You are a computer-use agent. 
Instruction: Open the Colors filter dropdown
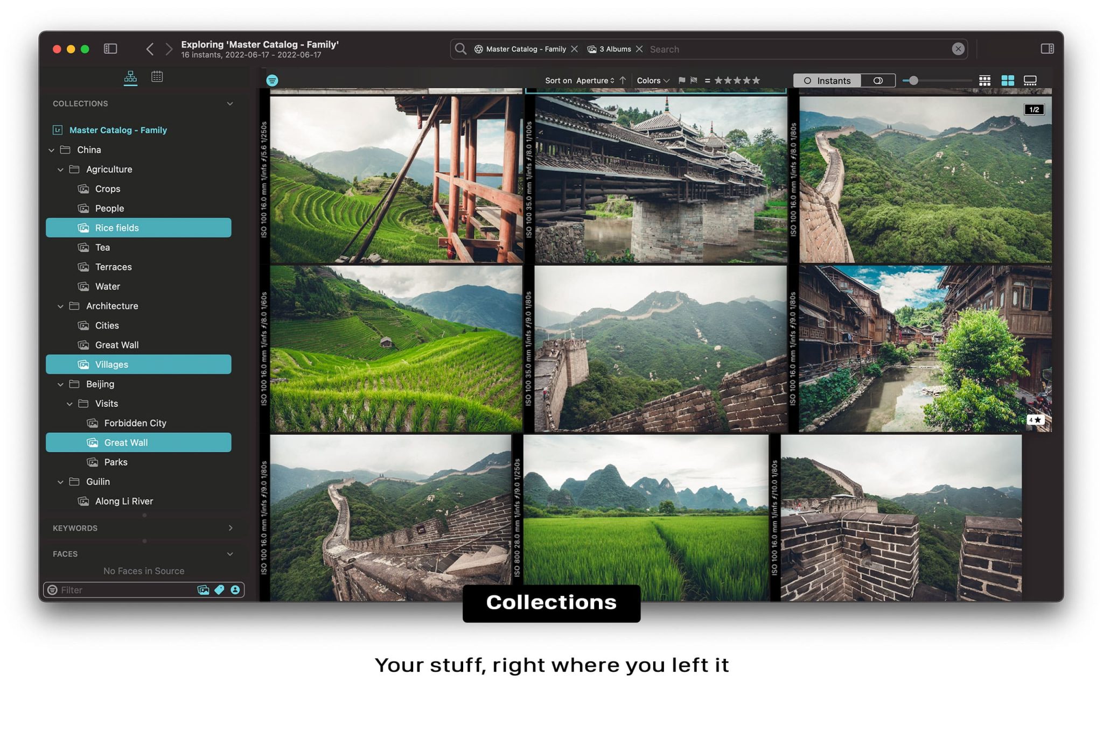point(653,81)
